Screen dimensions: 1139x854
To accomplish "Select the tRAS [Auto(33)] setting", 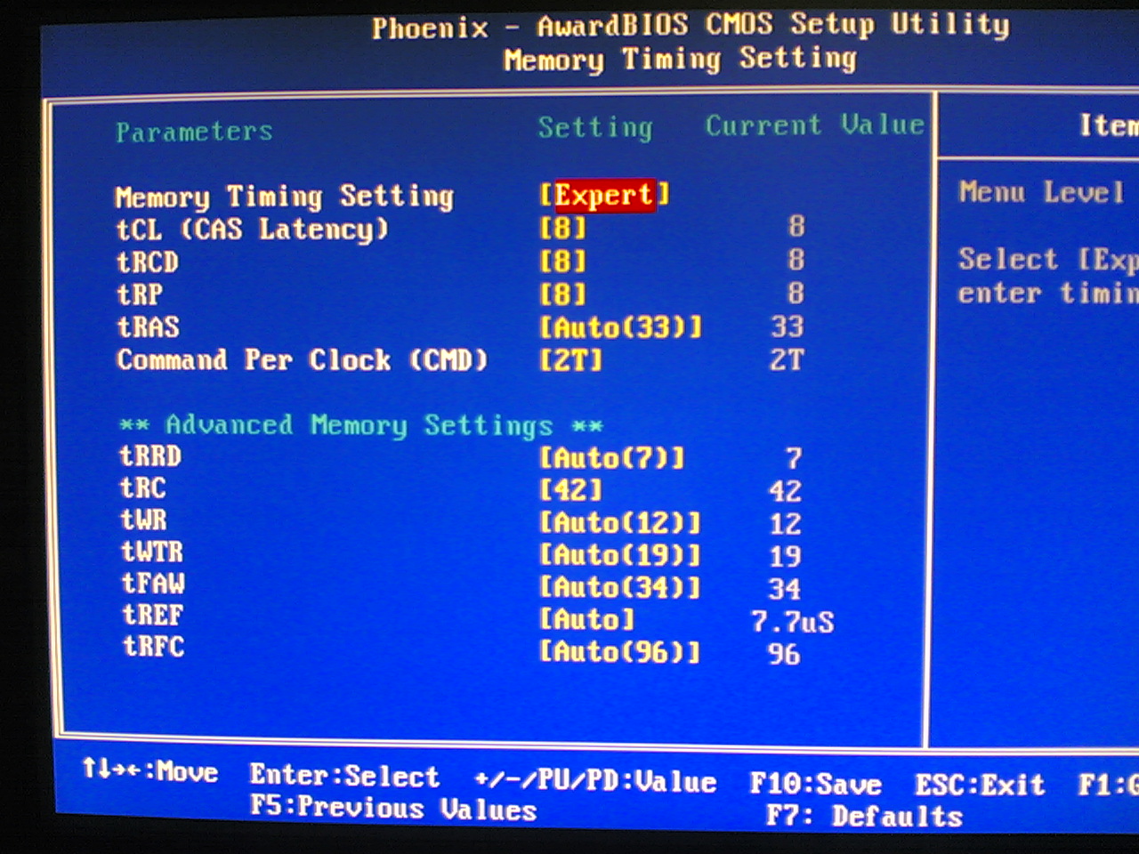I will pyautogui.click(x=620, y=327).
